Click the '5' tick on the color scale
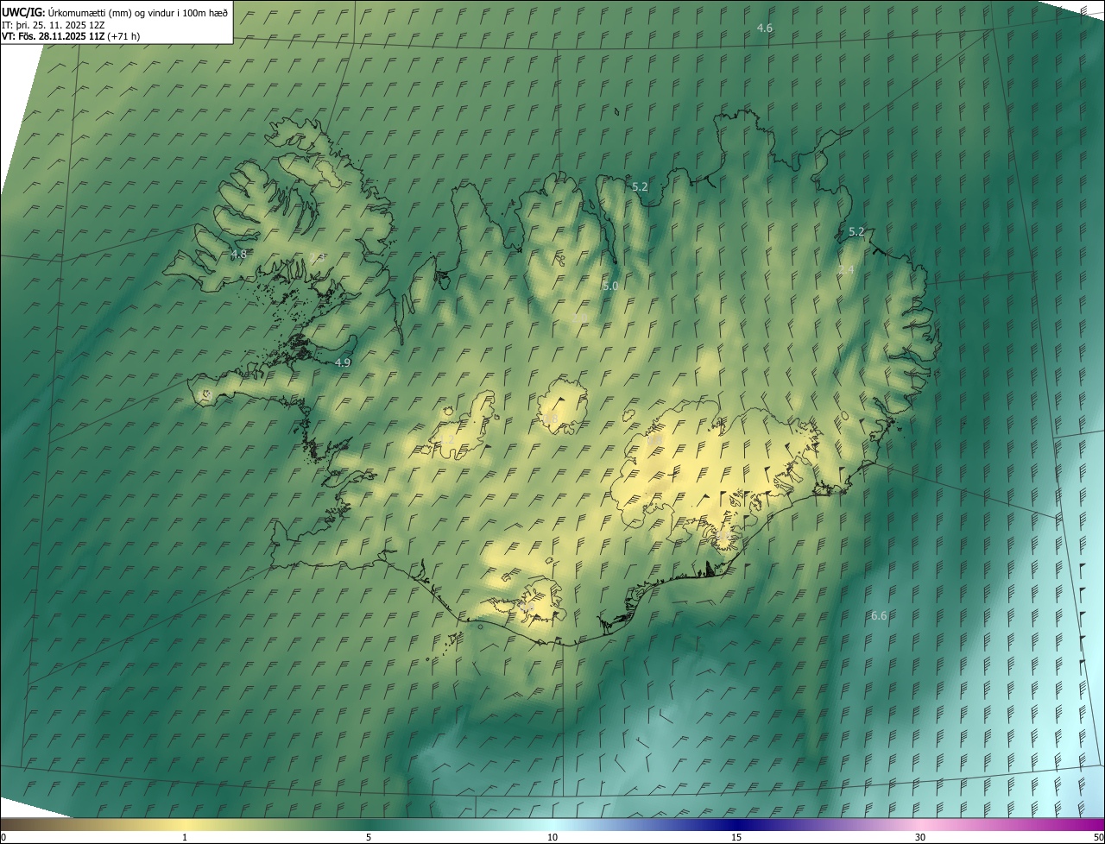This screenshot has height=844, width=1105. (369, 838)
